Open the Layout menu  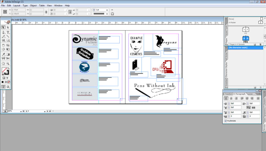[x=17, y=6]
